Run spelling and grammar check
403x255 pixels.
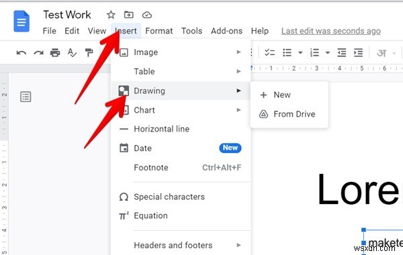point(72,52)
